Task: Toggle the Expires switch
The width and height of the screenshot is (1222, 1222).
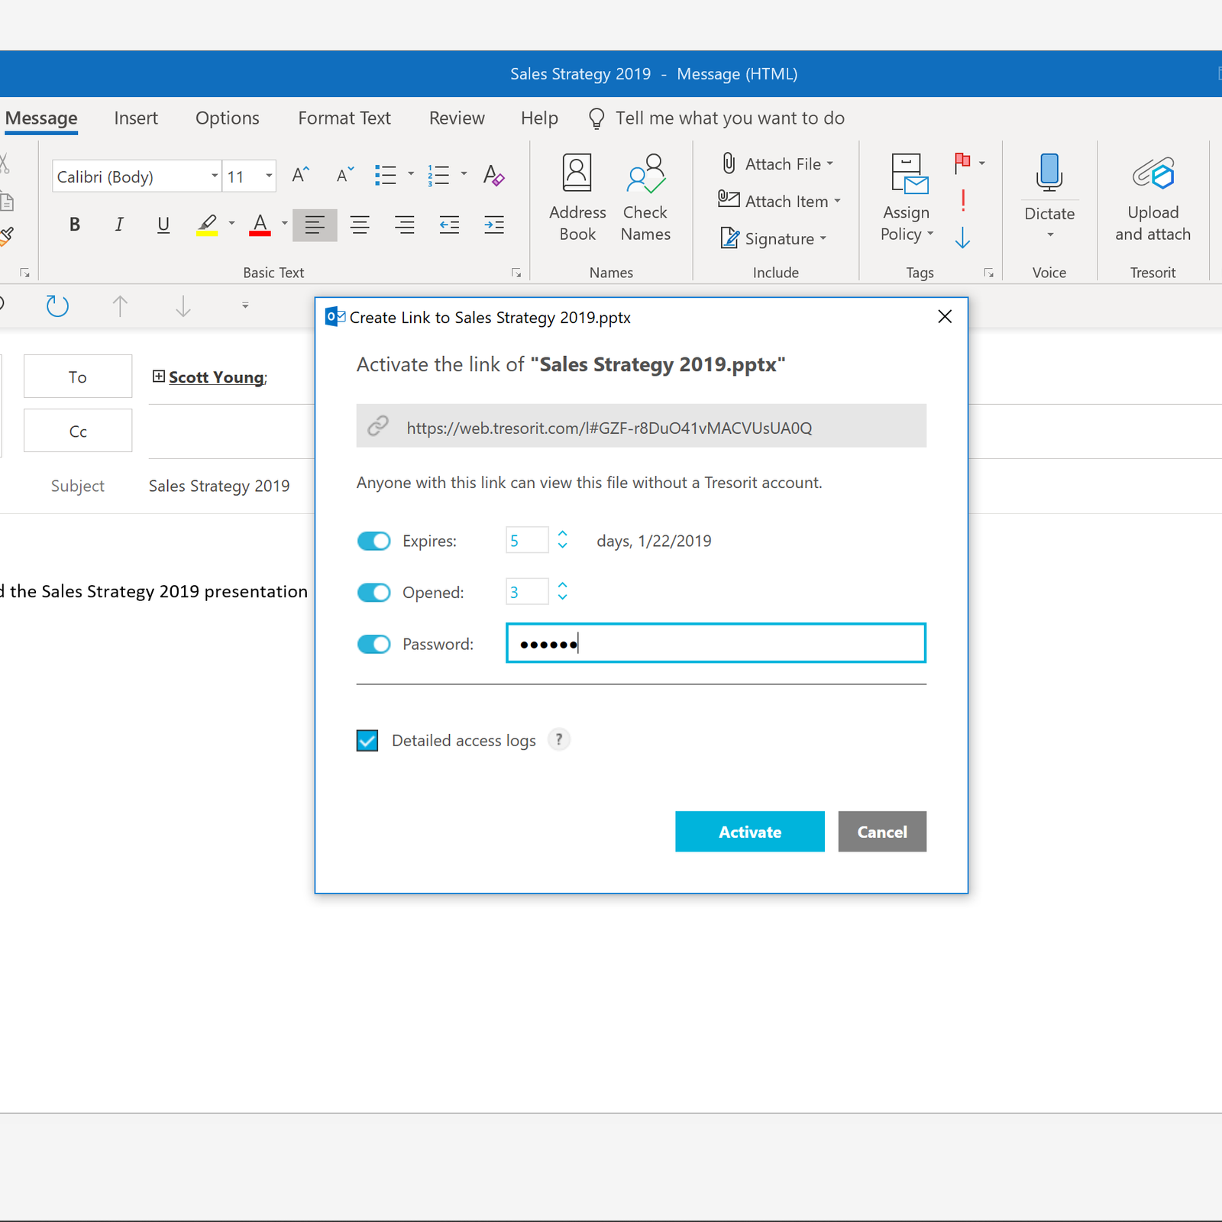Action: tap(373, 541)
